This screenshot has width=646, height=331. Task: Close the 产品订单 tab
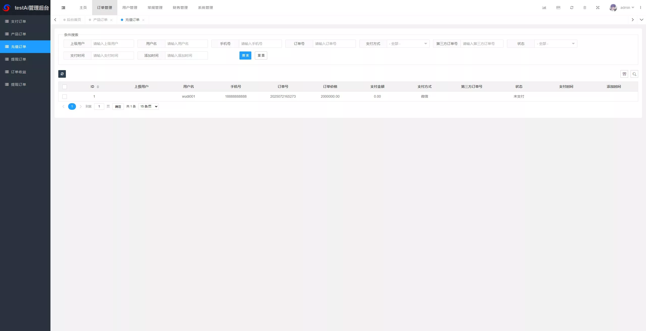click(x=111, y=20)
